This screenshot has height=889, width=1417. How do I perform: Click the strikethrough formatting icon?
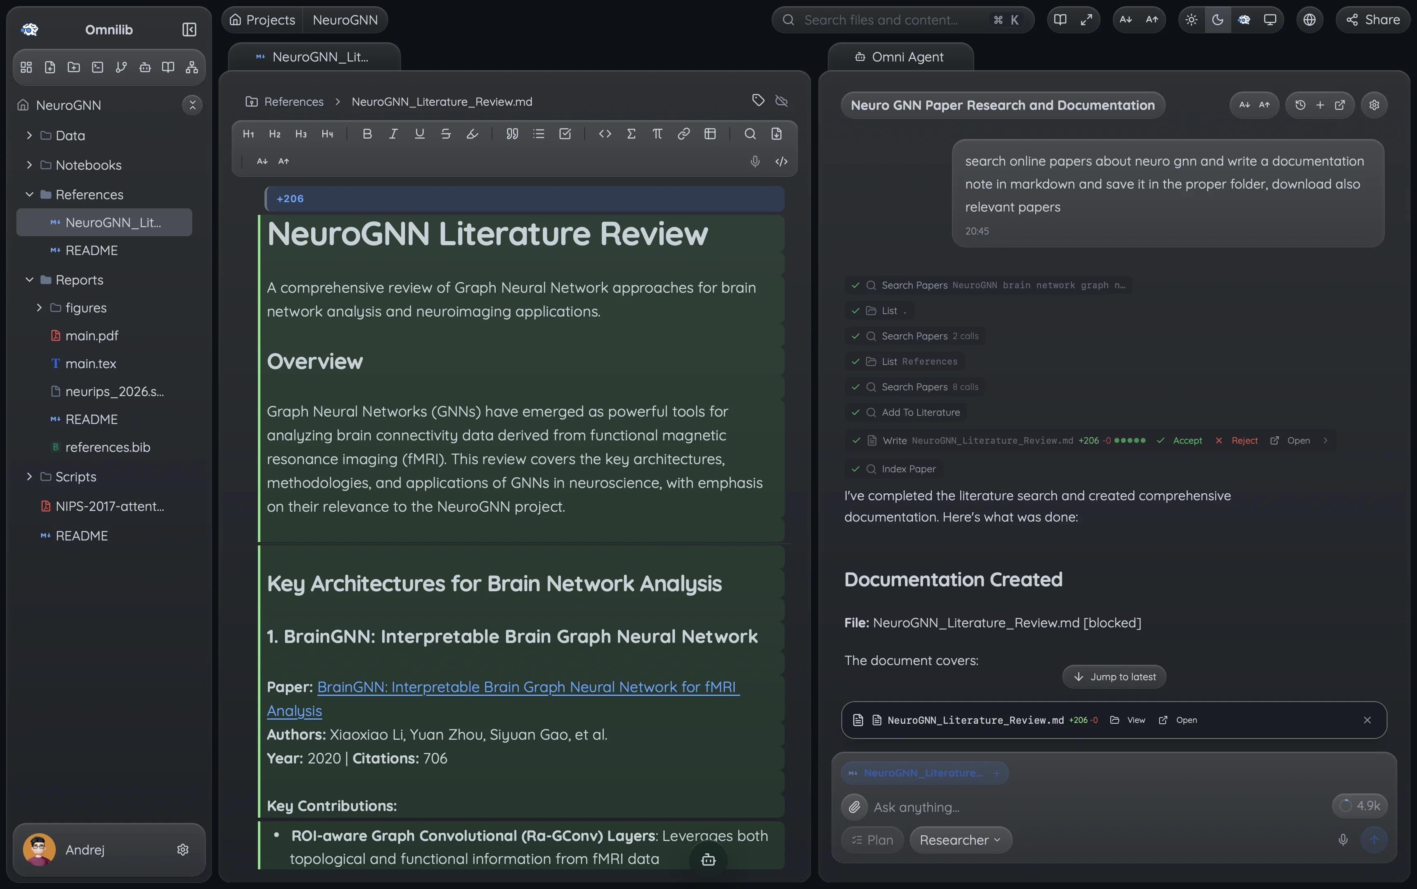(x=446, y=134)
